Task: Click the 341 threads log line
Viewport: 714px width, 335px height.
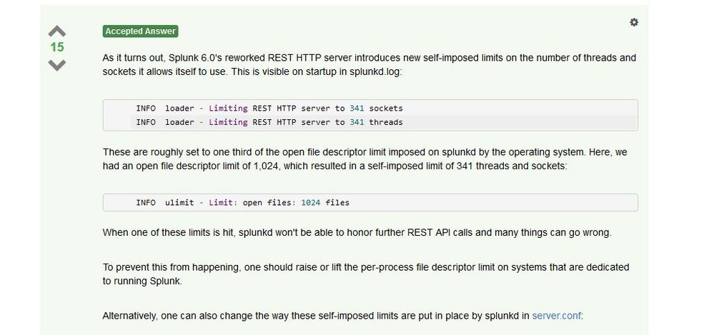Action: coord(269,122)
